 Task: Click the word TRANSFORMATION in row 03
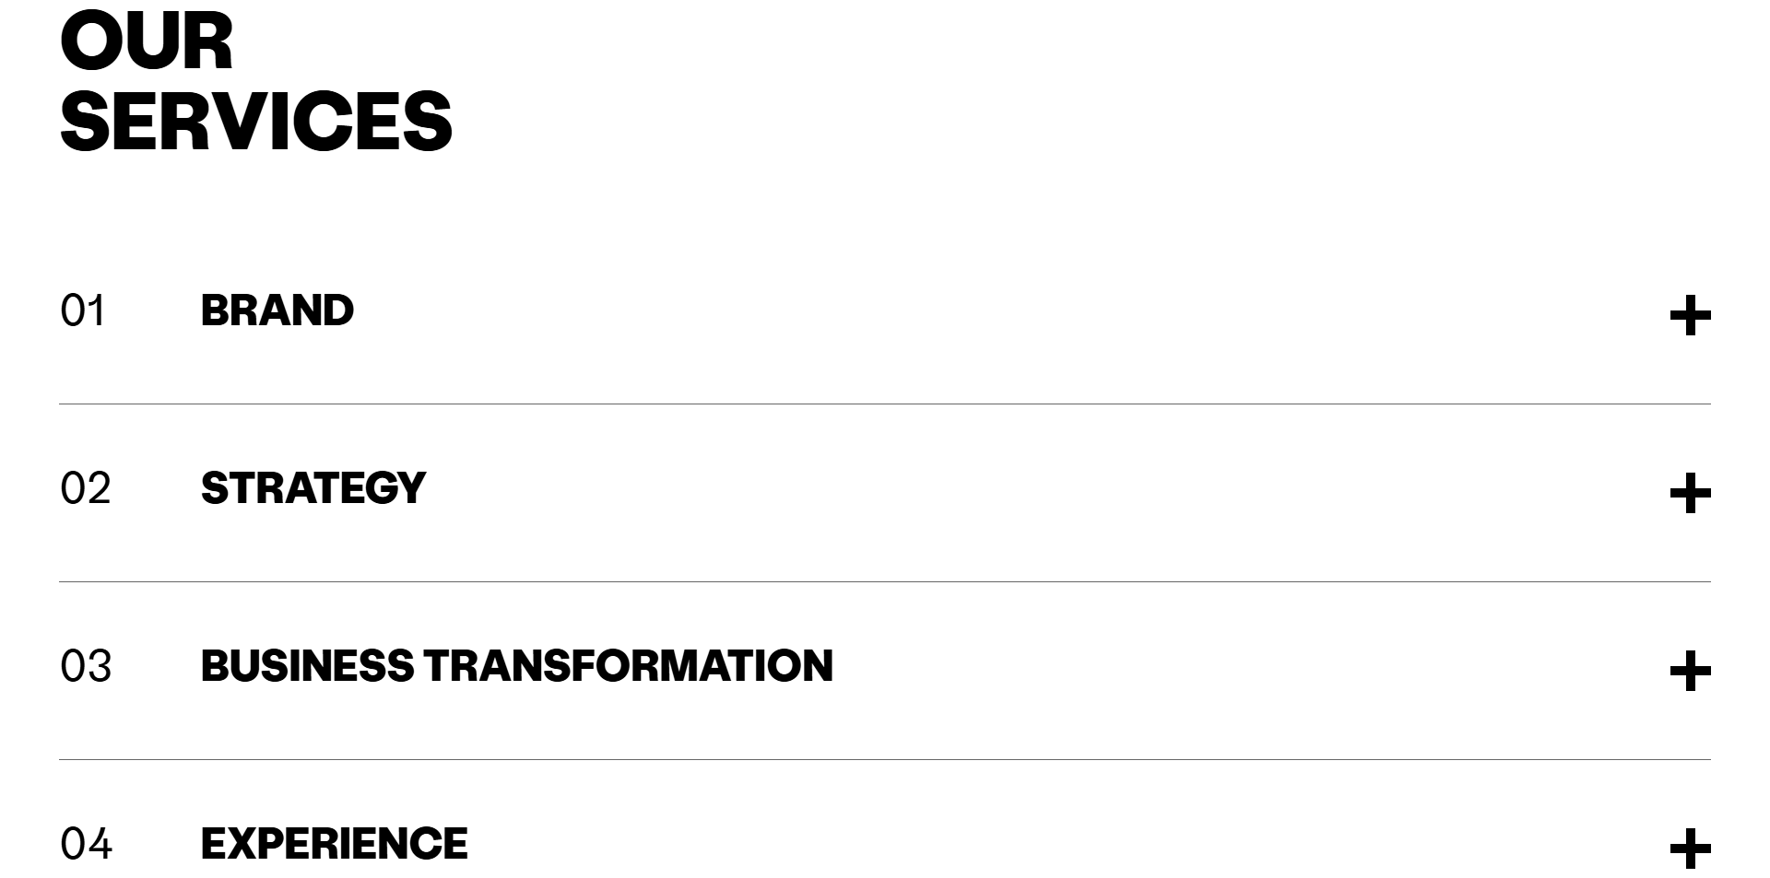click(x=629, y=666)
